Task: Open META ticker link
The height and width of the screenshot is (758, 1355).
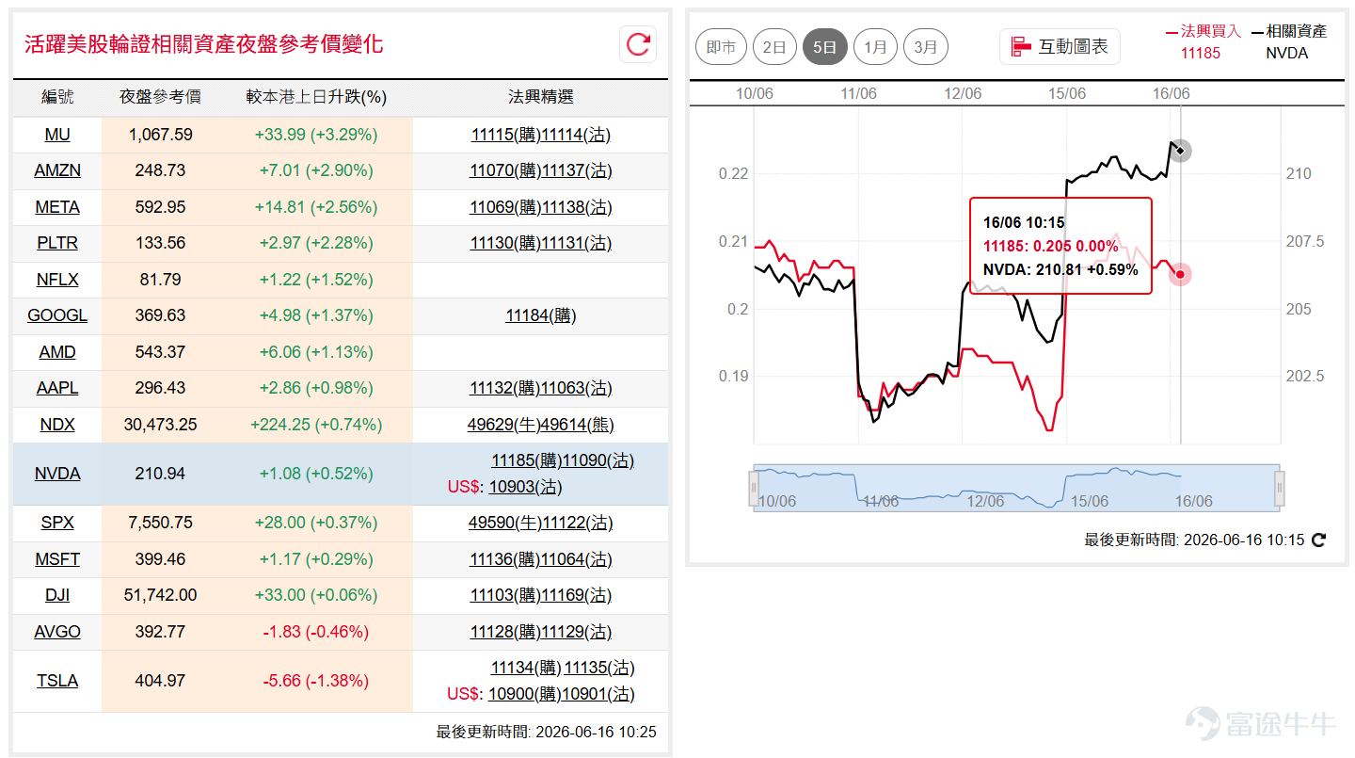Action: click(57, 207)
